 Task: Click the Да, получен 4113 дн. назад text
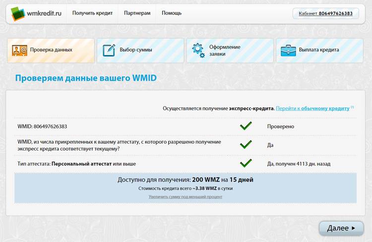(299, 164)
